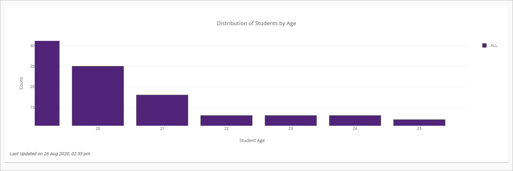The width and height of the screenshot is (513, 171).
Task: Toggle the ALL series legend label
Action: tap(494, 46)
